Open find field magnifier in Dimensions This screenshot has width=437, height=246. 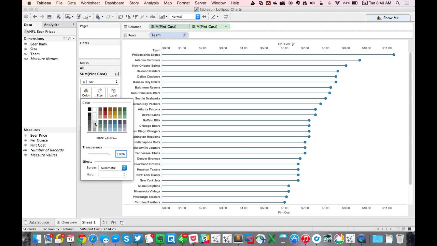pyautogui.click(x=69, y=39)
